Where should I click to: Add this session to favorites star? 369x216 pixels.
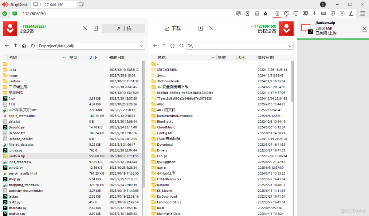point(266,13)
